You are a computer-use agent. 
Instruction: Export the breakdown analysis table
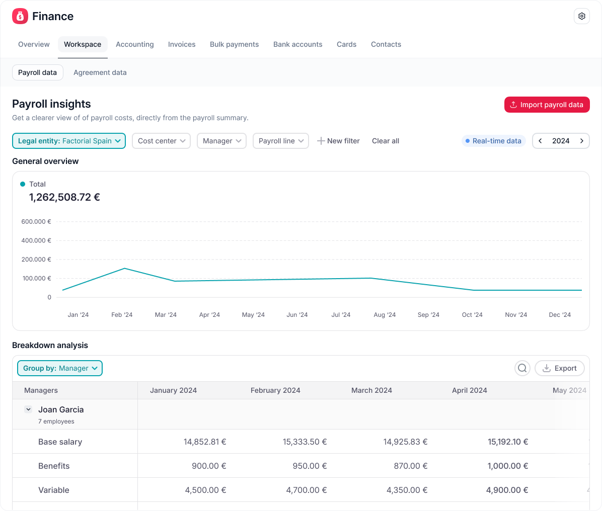(559, 368)
